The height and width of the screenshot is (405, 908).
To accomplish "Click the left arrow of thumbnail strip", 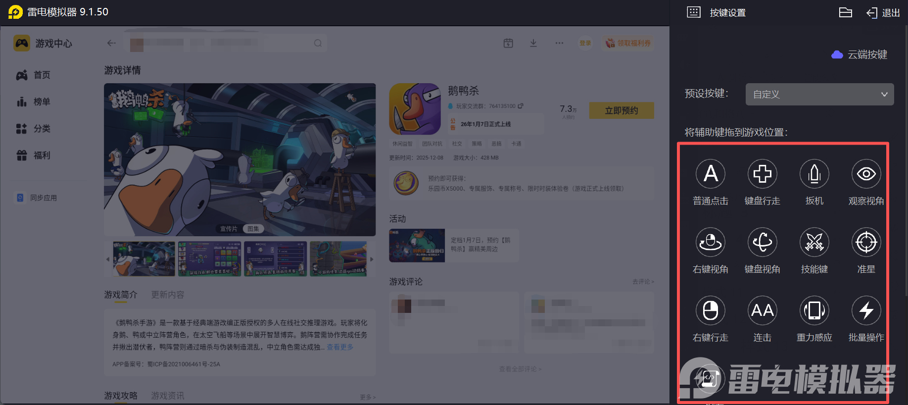I will coord(108,259).
